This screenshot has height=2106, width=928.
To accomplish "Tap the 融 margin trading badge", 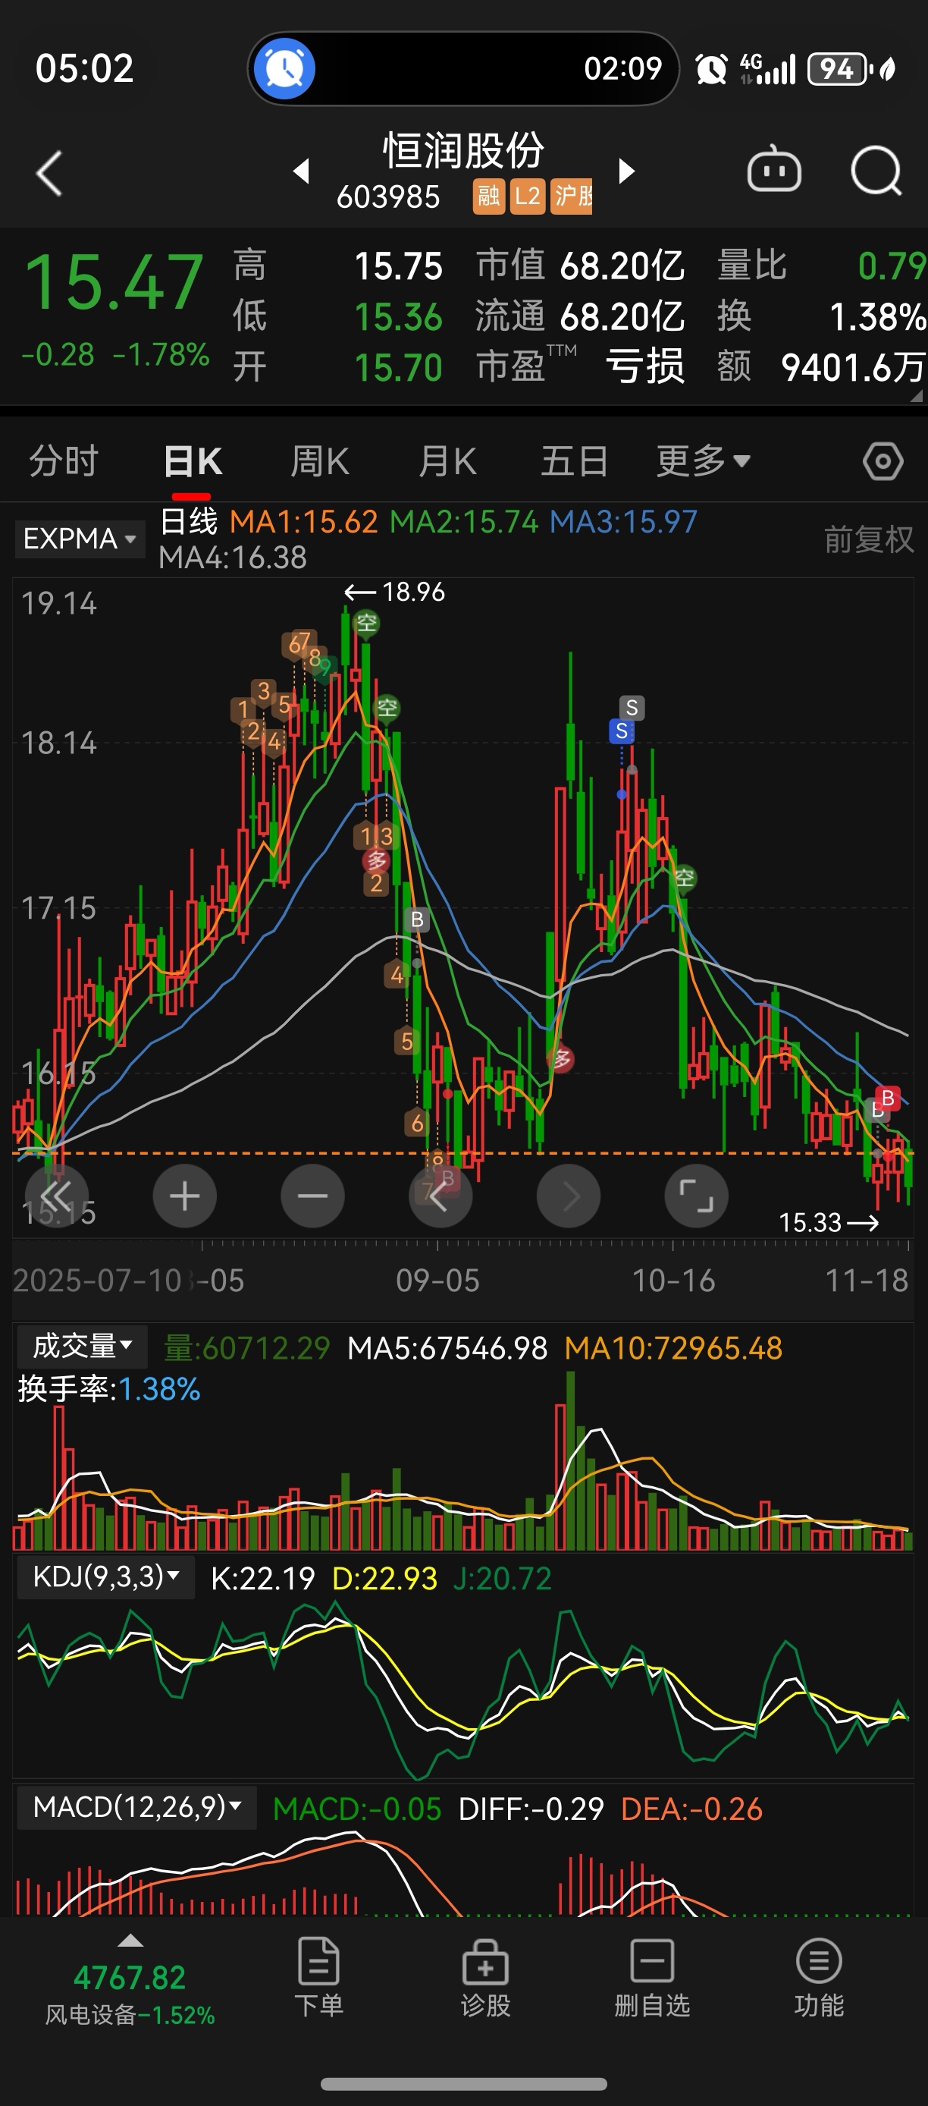I will 488,196.
